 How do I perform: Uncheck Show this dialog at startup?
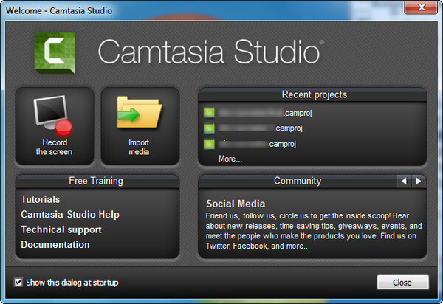coord(18,283)
